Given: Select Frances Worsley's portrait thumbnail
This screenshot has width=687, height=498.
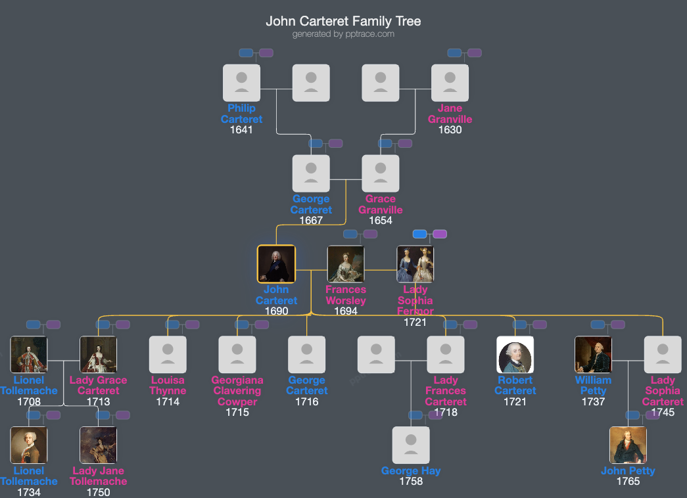Looking at the screenshot, I should (x=346, y=263).
